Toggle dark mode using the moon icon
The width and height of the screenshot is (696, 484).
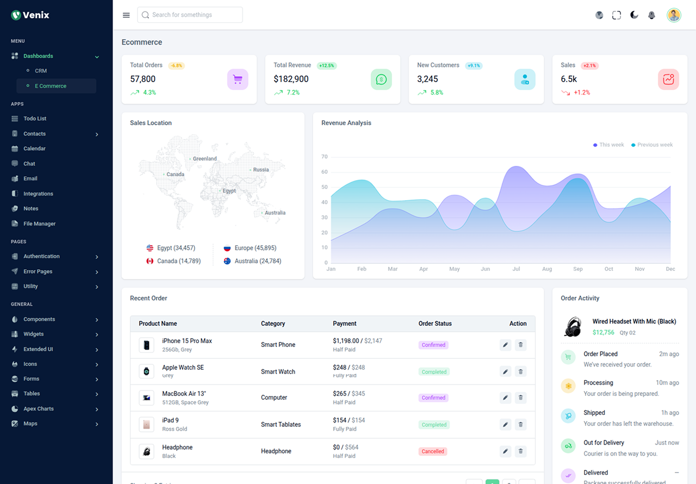634,15
